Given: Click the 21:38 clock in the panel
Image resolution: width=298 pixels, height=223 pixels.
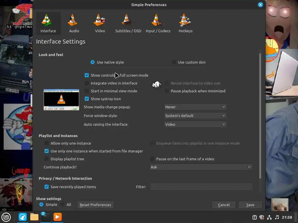Looking at the screenshot, I should (x=287, y=217).
